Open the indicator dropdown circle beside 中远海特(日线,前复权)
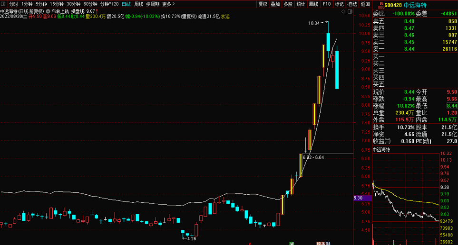The height and width of the screenshot is (245, 458). coord(48,11)
